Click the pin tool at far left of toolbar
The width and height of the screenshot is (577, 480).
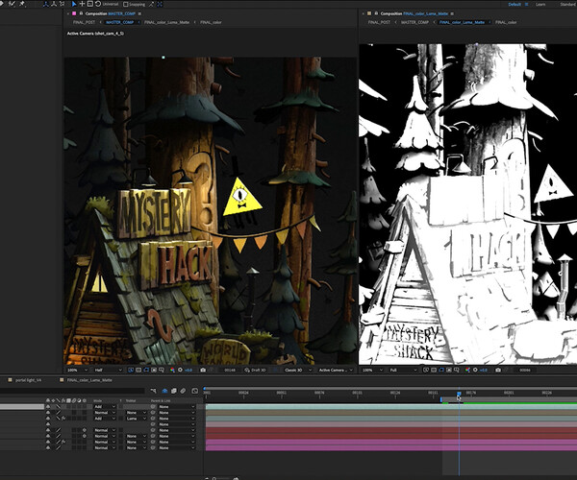(x=21, y=4)
